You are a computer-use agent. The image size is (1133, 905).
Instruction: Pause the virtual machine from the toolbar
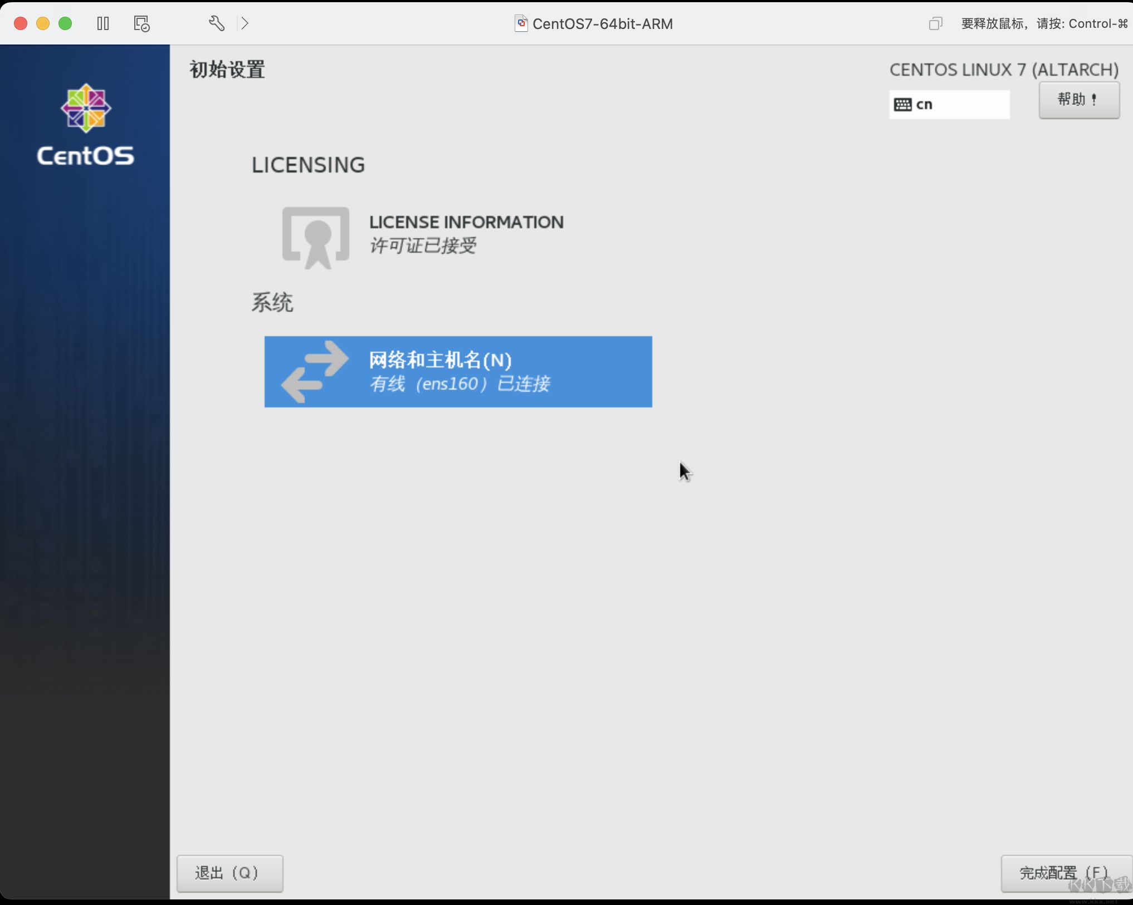(103, 23)
